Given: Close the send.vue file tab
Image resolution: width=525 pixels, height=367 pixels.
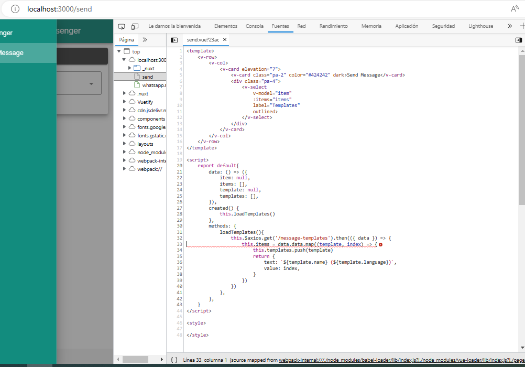Looking at the screenshot, I should coord(225,40).
